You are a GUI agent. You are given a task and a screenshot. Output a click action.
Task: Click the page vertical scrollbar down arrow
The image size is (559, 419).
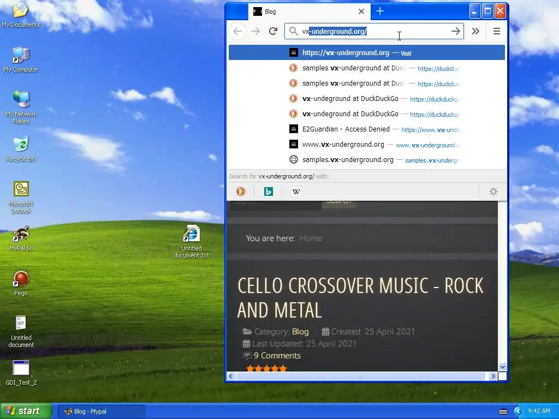pos(502,367)
